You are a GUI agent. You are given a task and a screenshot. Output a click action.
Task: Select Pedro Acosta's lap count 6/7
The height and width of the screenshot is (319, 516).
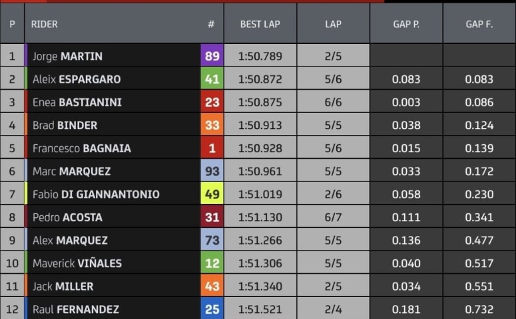pos(334,217)
